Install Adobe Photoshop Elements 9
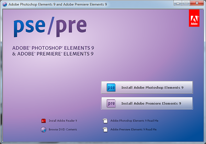 coord(152,88)
